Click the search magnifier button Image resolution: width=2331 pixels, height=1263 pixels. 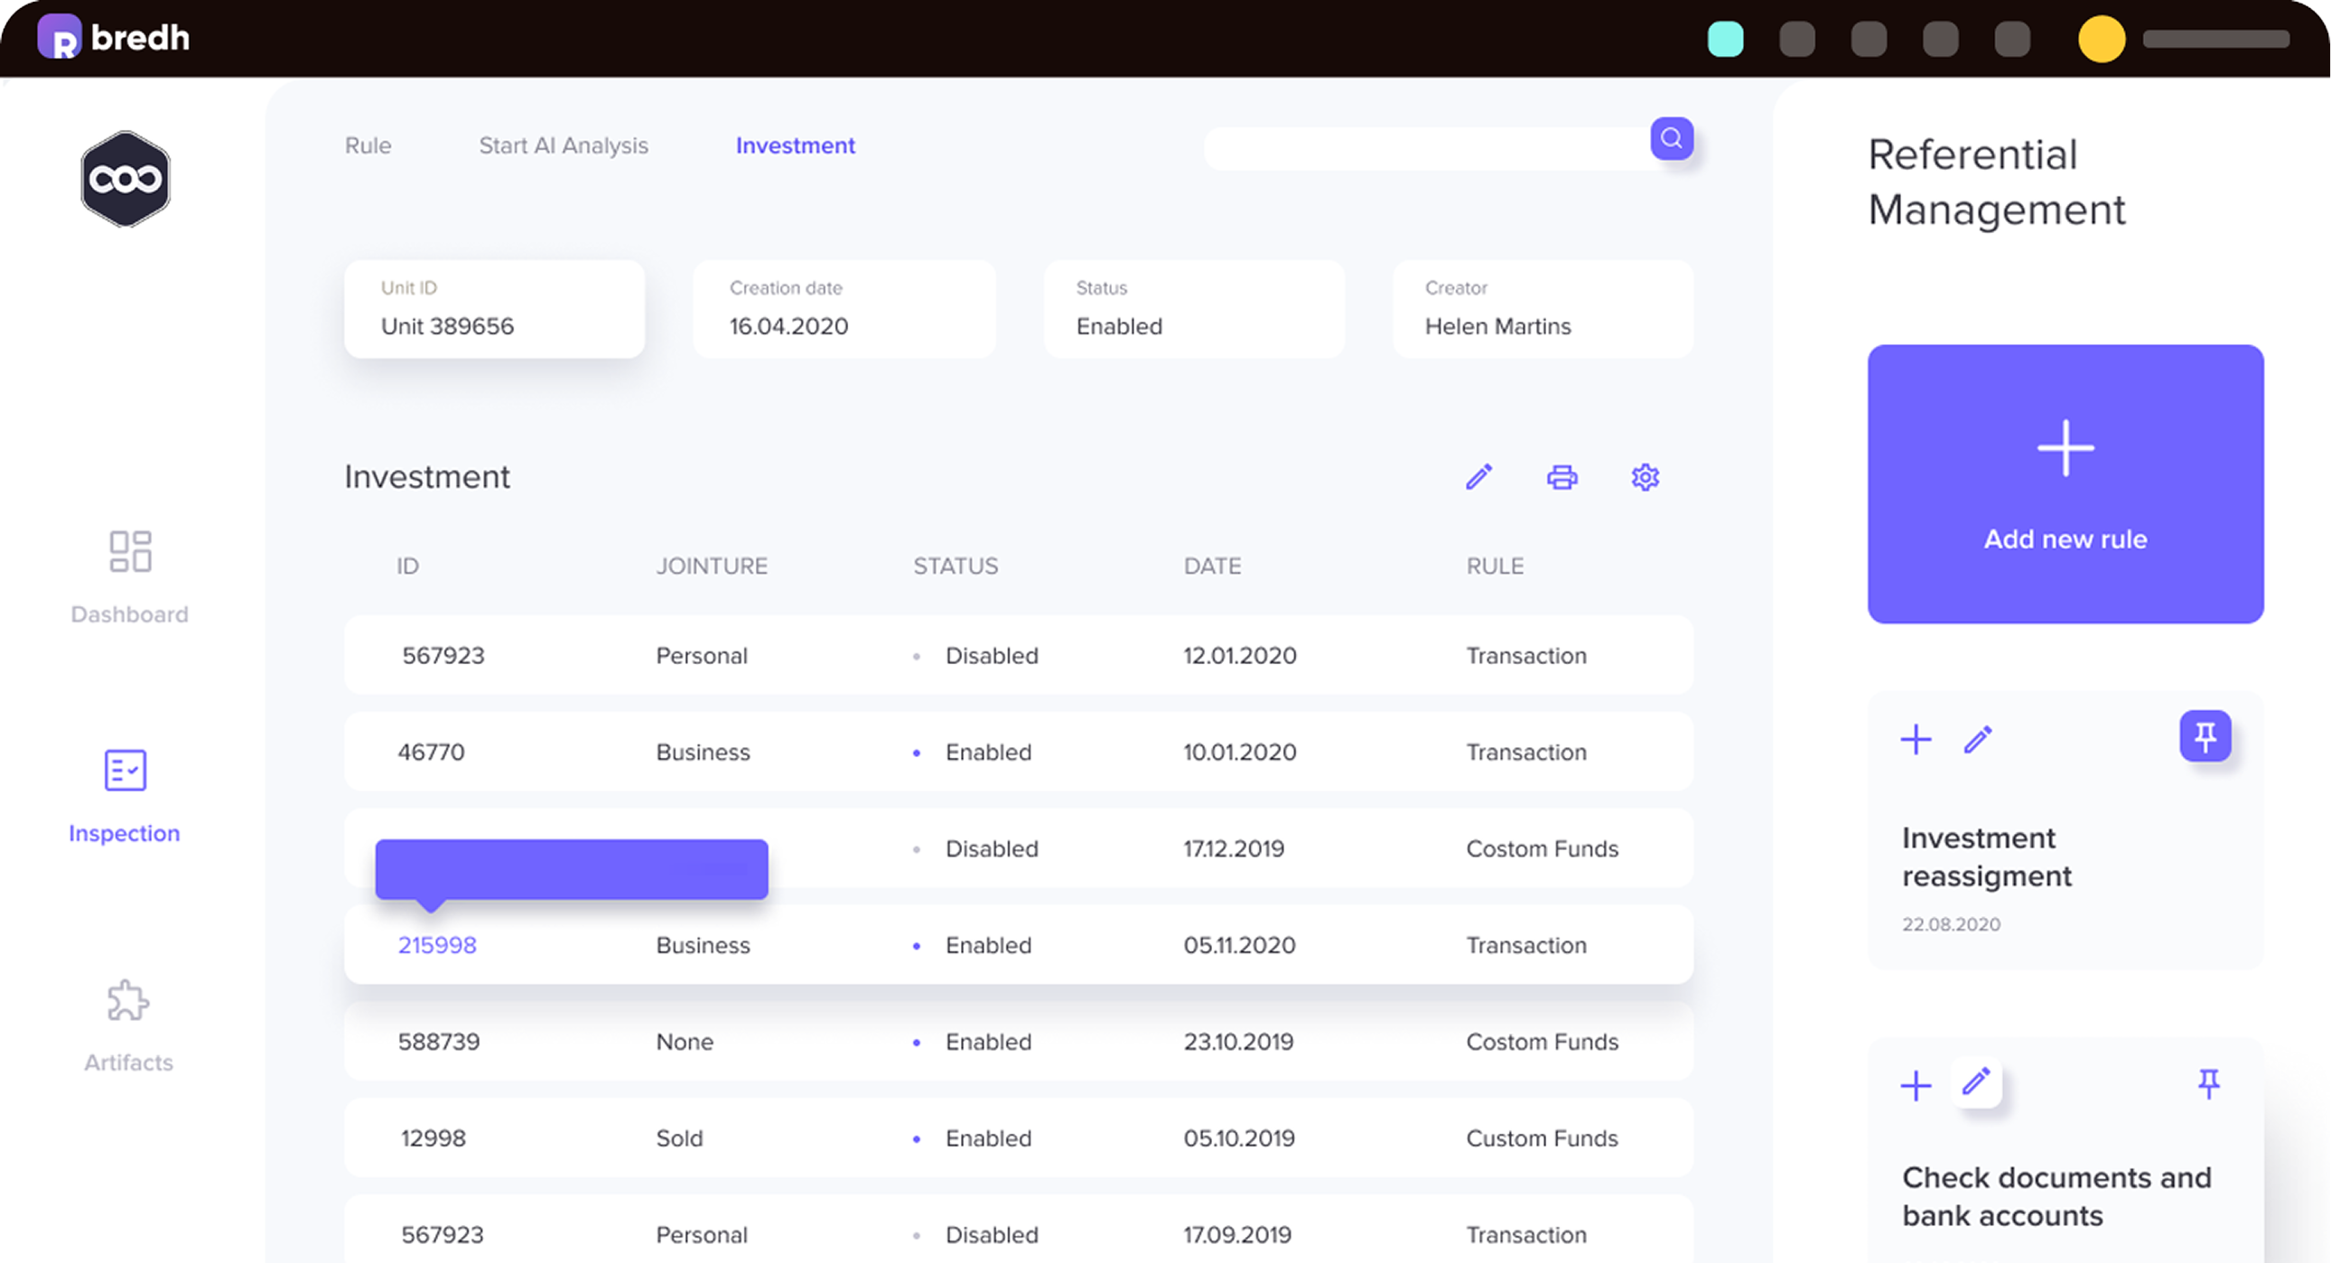pyautogui.click(x=1671, y=138)
